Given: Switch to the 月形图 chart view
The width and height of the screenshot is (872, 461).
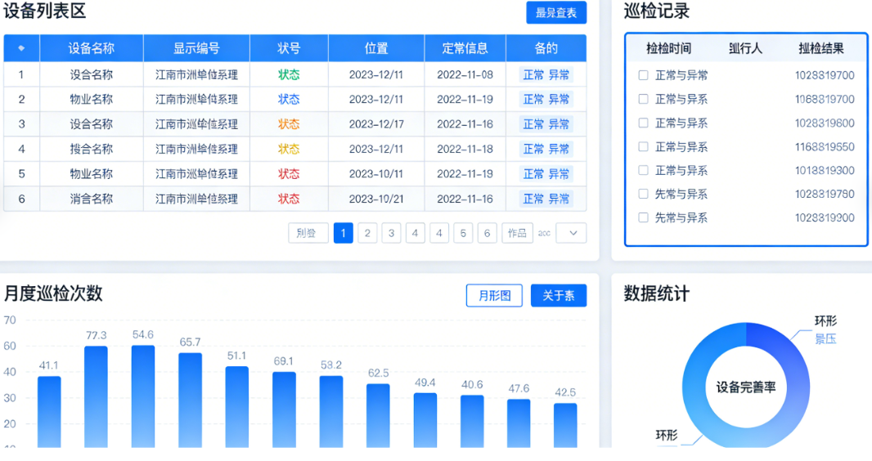Looking at the screenshot, I should [x=494, y=296].
